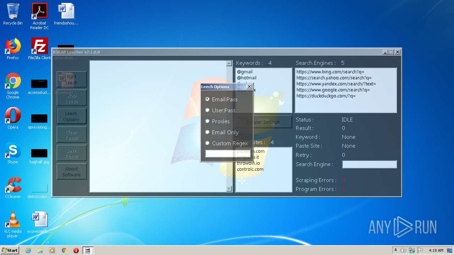454x255 pixels.
Task: Launch Firefox from the desktop
Action: tap(13, 49)
